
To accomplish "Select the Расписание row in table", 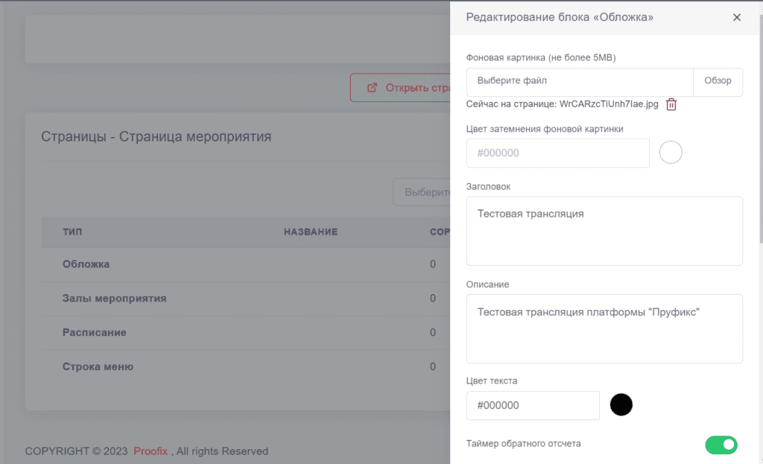I will pyautogui.click(x=95, y=333).
